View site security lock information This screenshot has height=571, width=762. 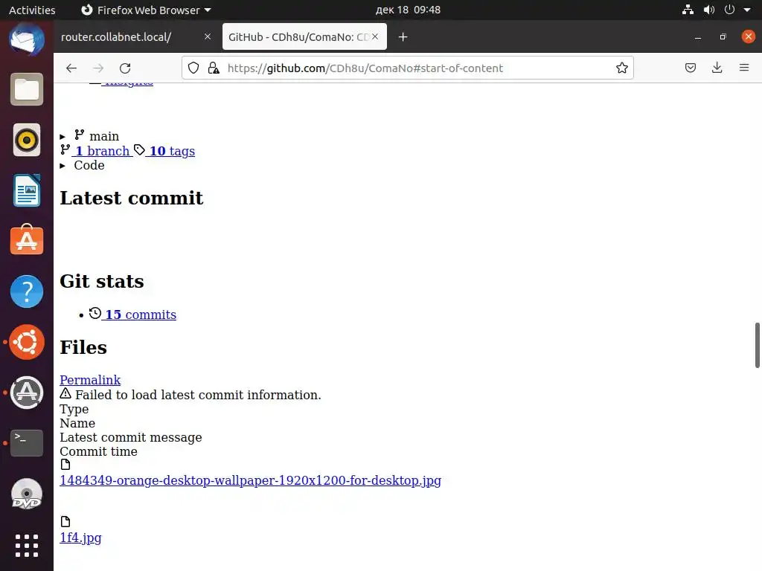(214, 68)
